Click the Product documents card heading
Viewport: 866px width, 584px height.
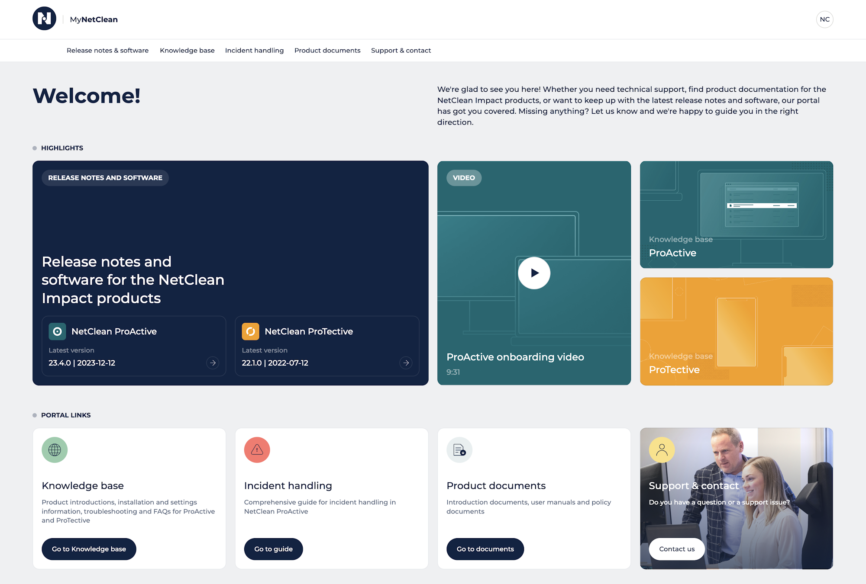(496, 486)
